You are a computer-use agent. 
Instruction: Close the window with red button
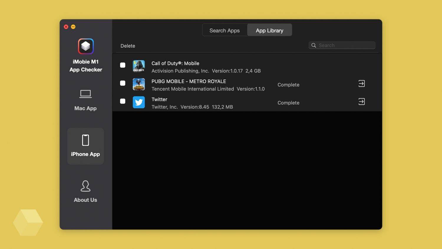(66, 27)
